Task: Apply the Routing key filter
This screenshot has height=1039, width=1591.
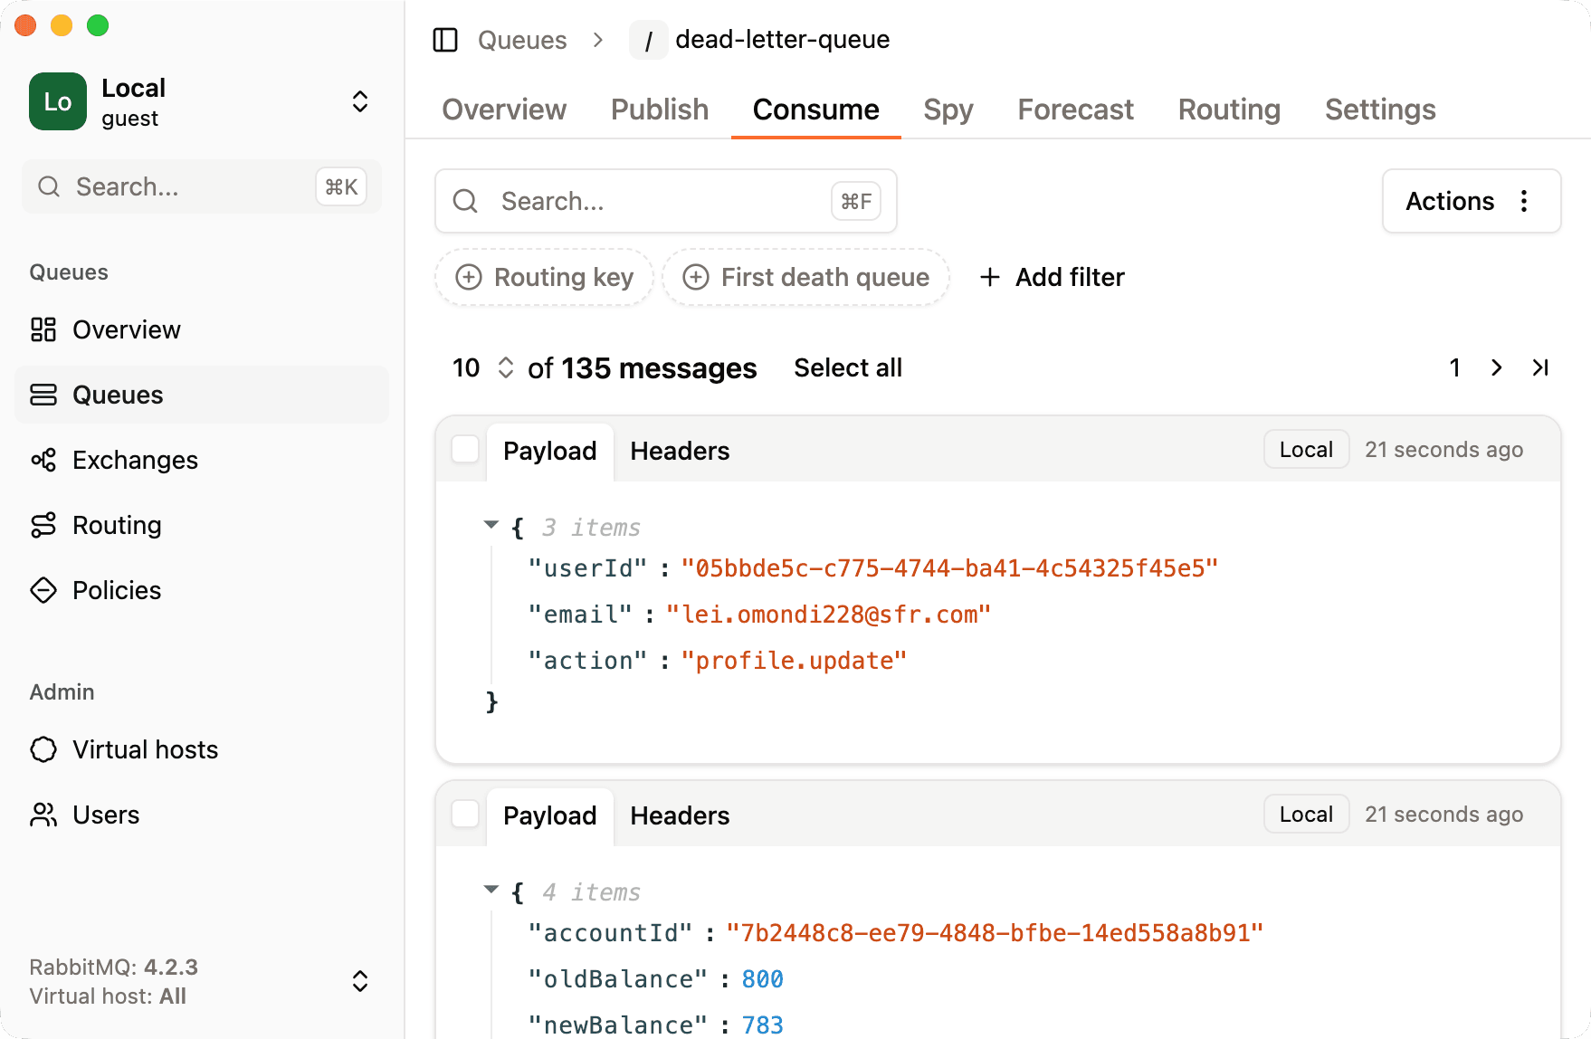Action: (544, 277)
